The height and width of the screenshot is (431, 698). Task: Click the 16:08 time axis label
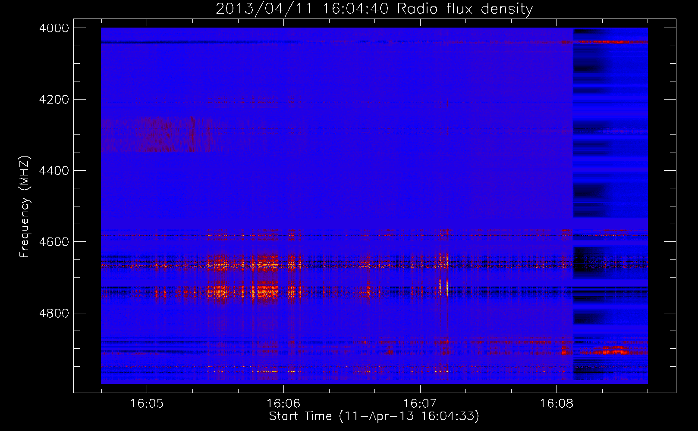[557, 404]
